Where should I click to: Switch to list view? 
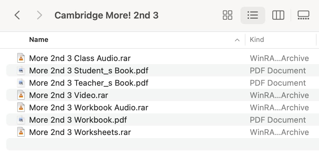(253, 15)
